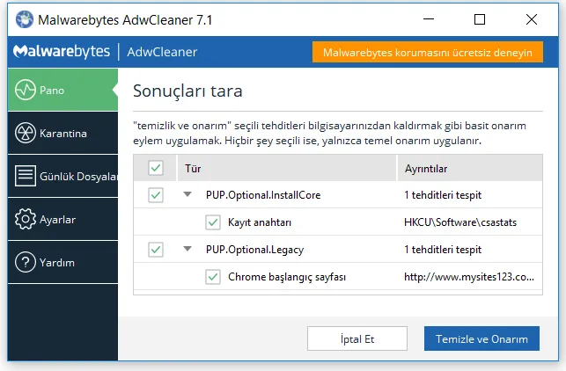Click the Yardım question mark icon

click(26, 262)
